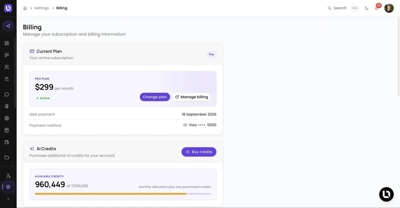
Task: Open the Manage billing button
Action: (192, 97)
